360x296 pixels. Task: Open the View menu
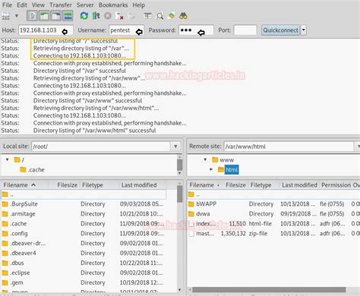click(38, 5)
